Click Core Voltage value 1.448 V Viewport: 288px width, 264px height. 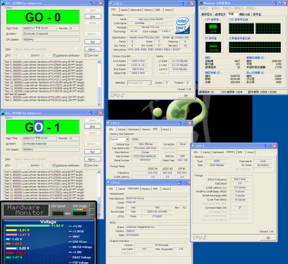coord(166,31)
